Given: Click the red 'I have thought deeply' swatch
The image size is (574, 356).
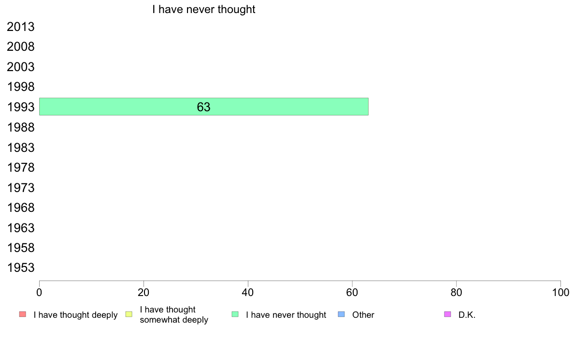Looking at the screenshot, I should [23, 314].
